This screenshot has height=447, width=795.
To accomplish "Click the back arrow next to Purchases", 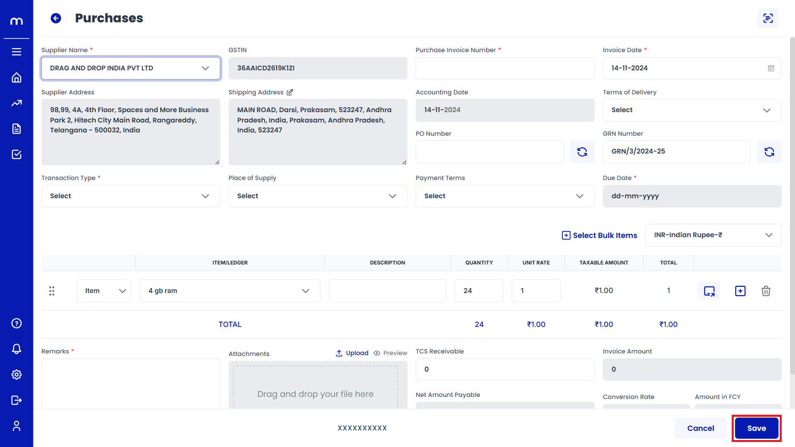I will tap(56, 18).
